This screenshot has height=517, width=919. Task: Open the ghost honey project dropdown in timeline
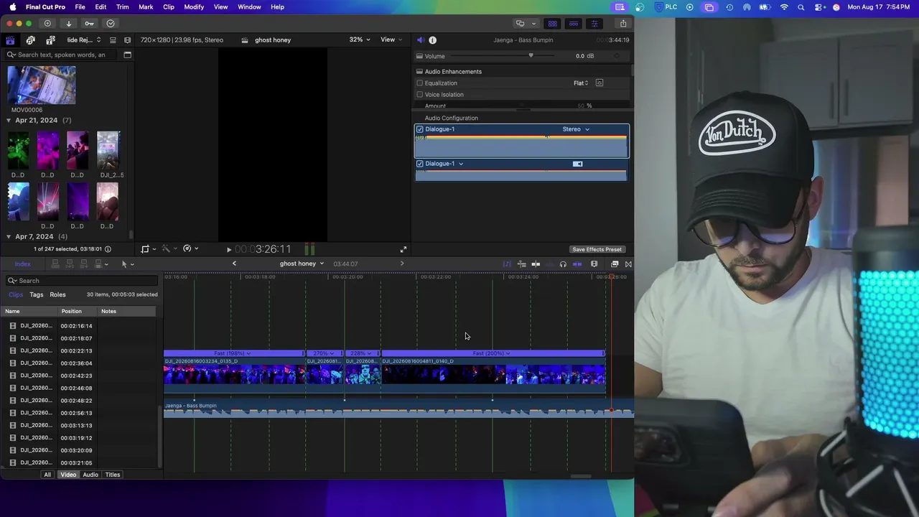tap(302, 264)
